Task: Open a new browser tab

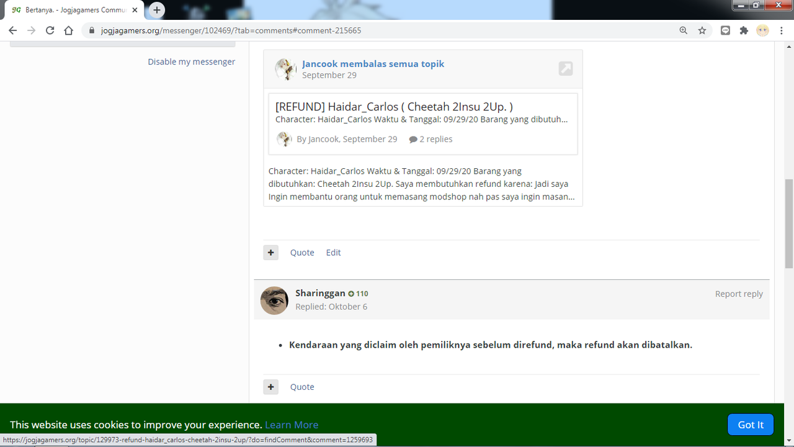Action: pyautogui.click(x=157, y=10)
